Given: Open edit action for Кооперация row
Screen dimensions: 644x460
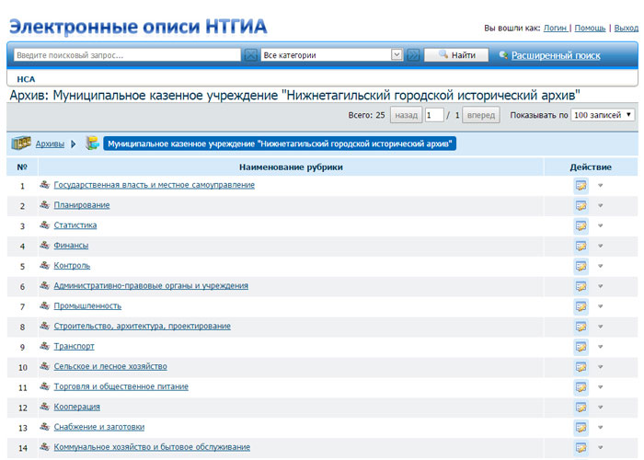Looking at the screenshot, I should pos(581,407).
